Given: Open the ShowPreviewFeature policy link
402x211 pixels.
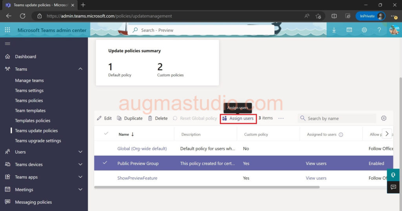Looking at the screenshot, I should [137, 178].
